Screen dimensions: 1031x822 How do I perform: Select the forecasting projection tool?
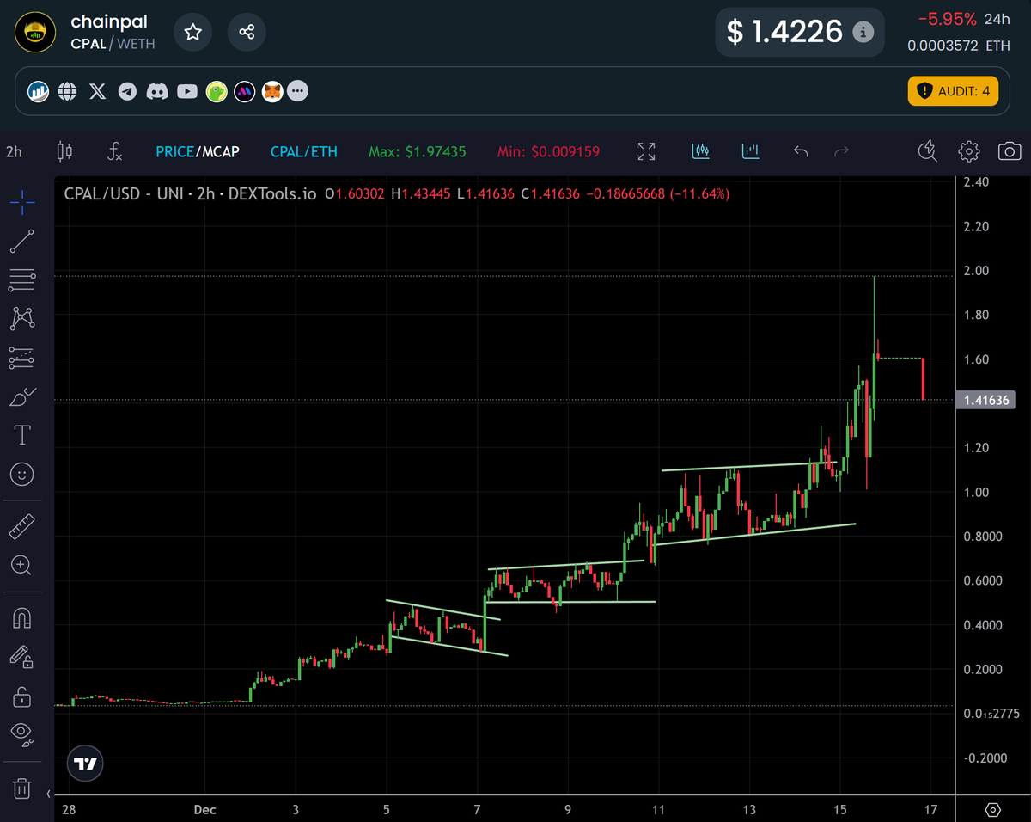(22, 358)
